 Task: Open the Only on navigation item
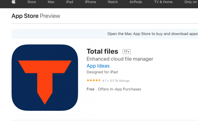[191, 2]
